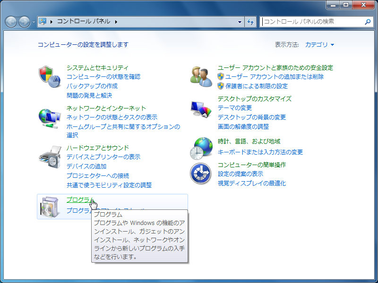Open 共通で使うモビリティ設定の調整

point(109,185)
